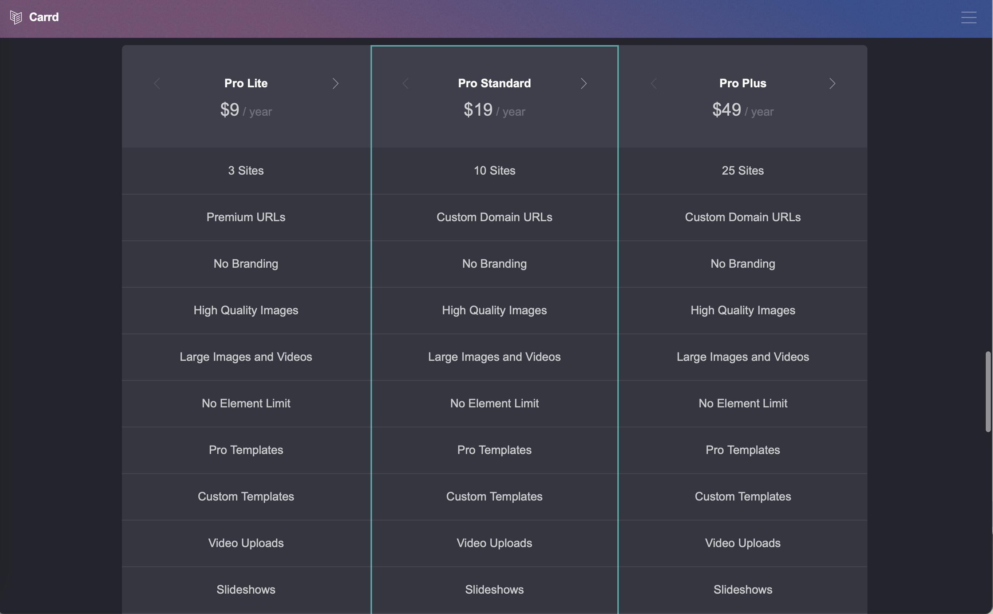
Task: Click 25 Sites in Pro Plus column
Action: point(743,171)
